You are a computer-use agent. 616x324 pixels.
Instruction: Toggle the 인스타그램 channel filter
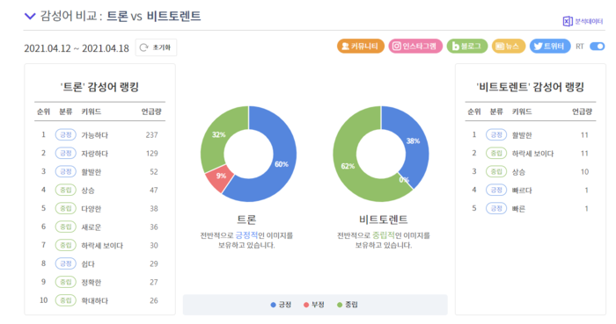tap(415, 47)
